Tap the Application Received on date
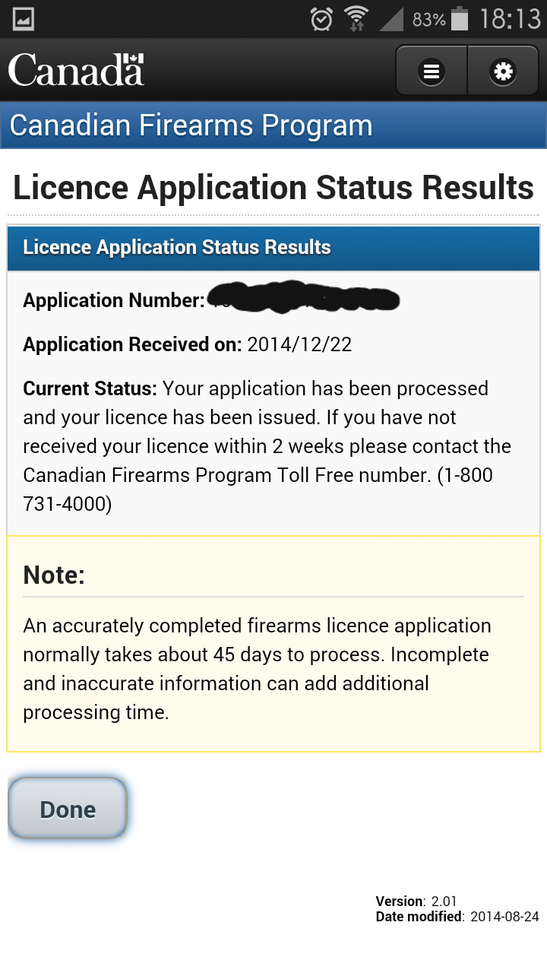The height and width of the screenshot is (973, 547). click(299, 344)
